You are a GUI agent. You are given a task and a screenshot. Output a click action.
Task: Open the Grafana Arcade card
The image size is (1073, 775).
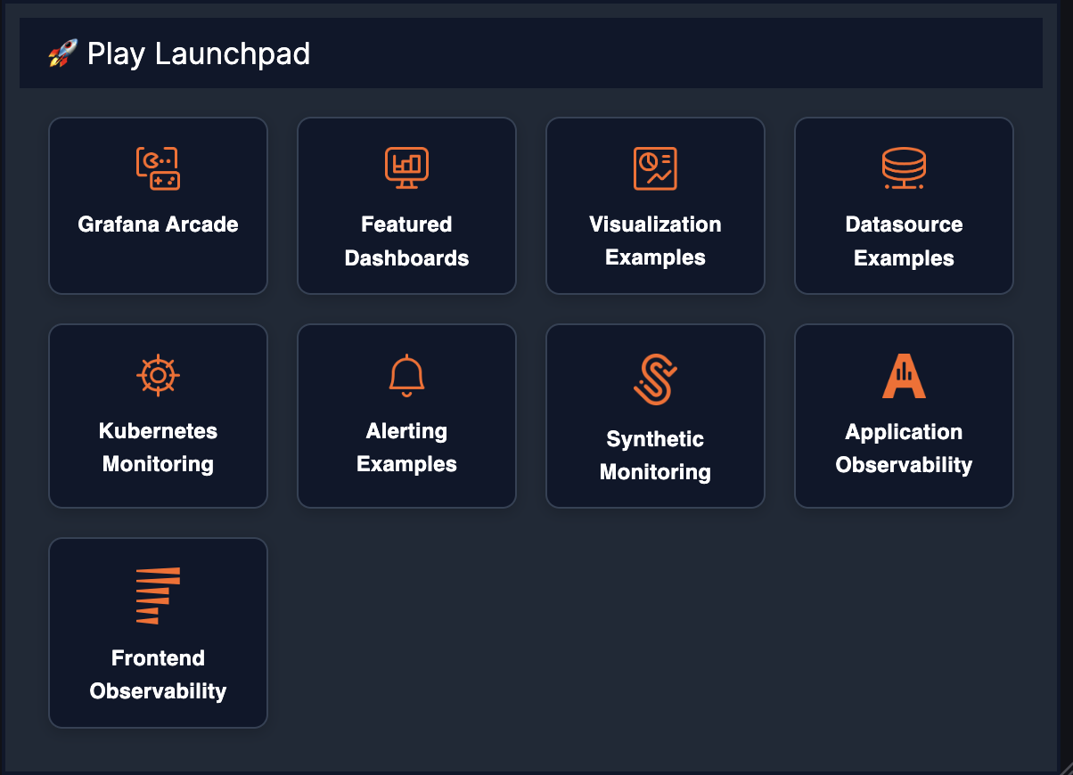(x=158, y=205)
